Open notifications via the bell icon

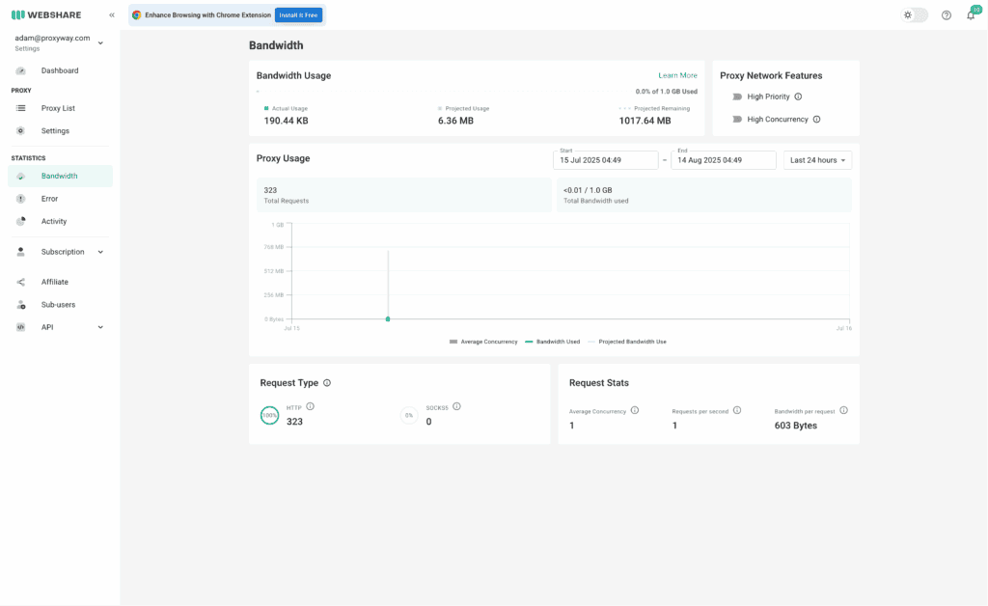[971, 15]
